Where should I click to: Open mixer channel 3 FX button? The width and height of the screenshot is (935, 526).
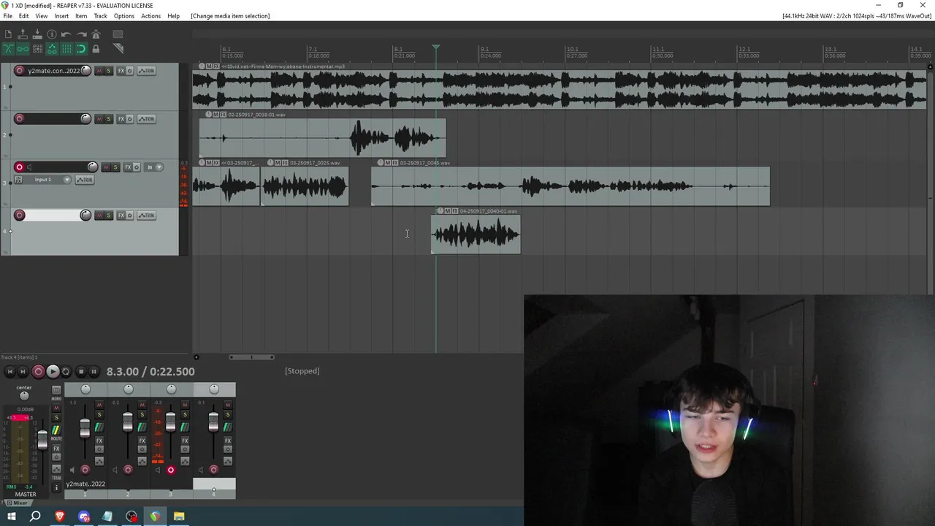tap(185, 441)
